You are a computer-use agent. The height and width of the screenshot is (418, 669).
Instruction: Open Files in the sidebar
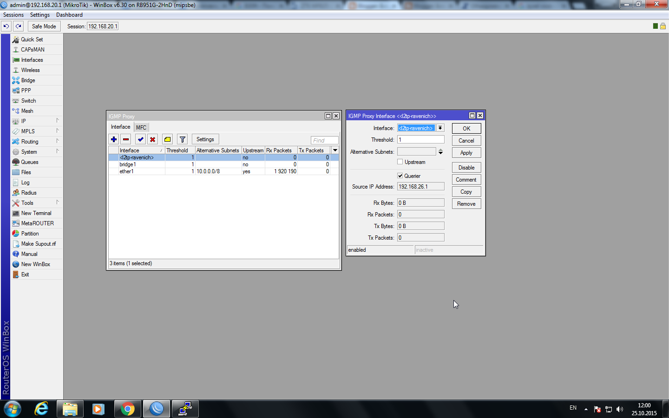37,172
